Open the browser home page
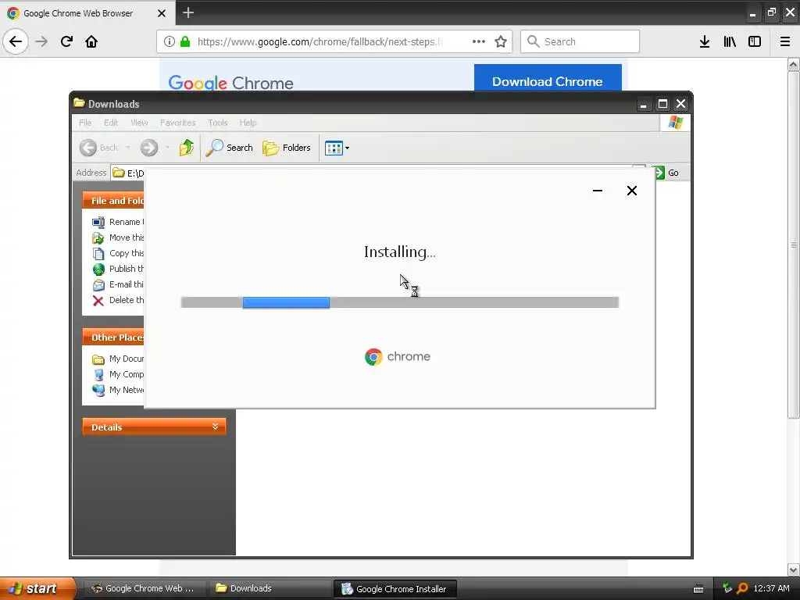The height and width of the screenshot is (600, 800). 91,41
